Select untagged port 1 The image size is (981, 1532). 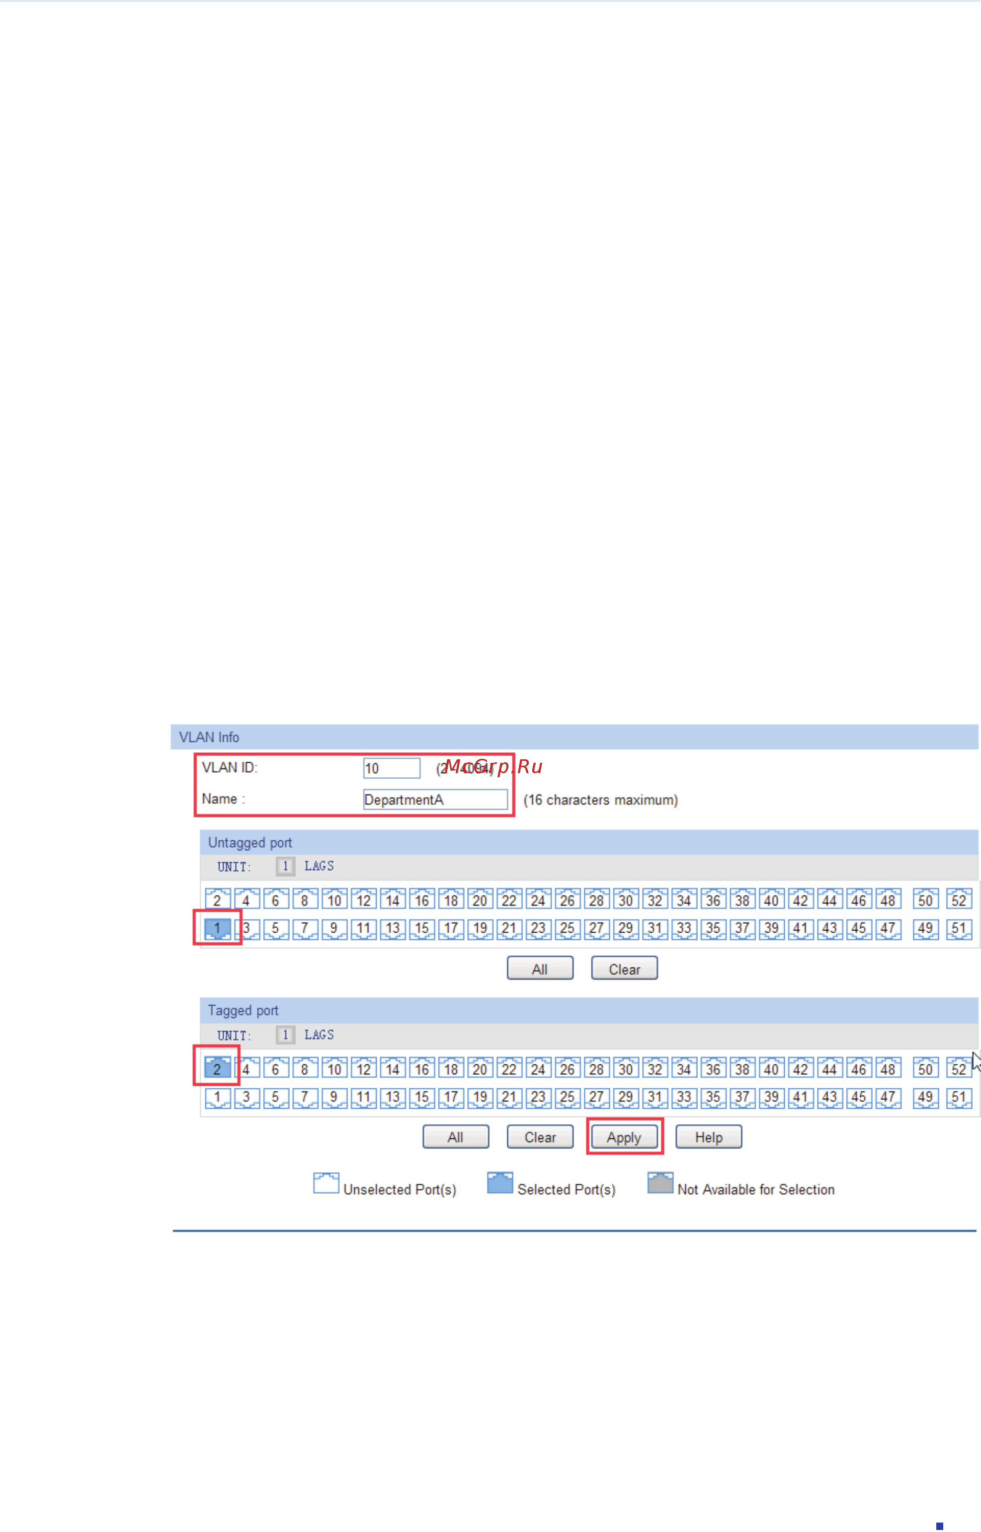pos(217,929)
